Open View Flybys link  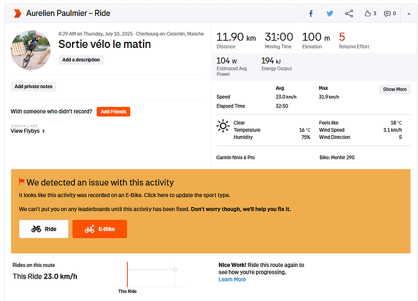tap(28, 131)
